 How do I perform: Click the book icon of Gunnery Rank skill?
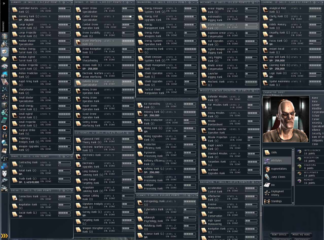coord(15,18)
